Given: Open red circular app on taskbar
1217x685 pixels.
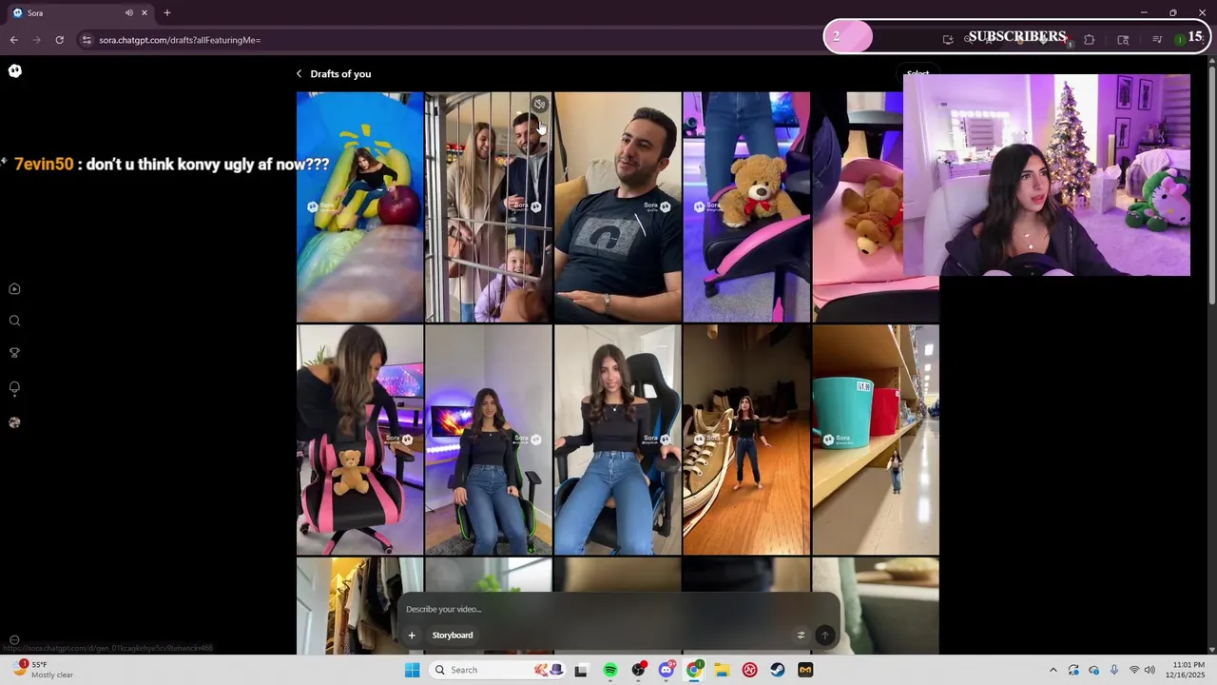Looking at the screenshot, I should coord(749,670).
